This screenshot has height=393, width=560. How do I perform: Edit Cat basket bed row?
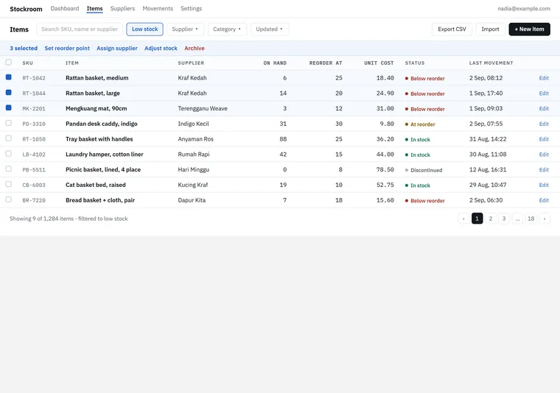544,185
